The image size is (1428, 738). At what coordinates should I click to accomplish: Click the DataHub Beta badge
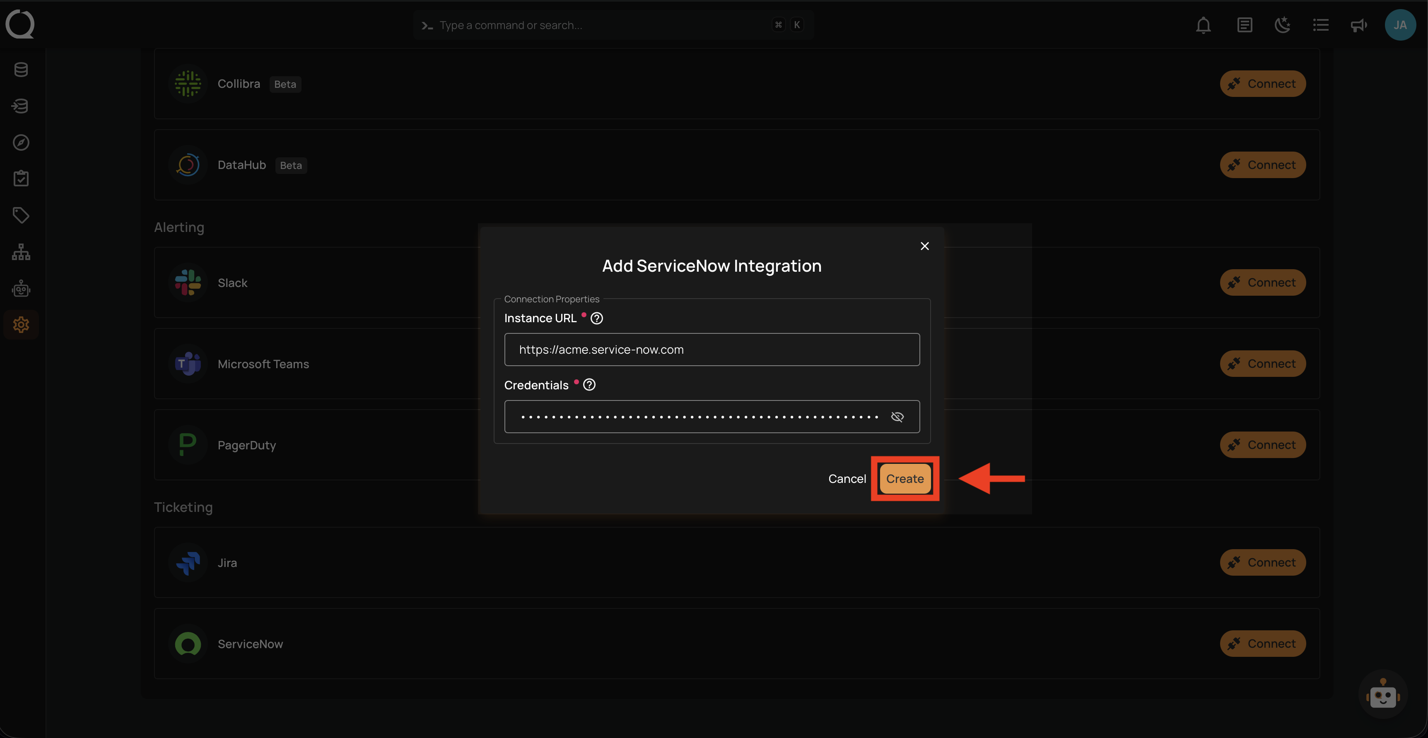coord(290,165)
